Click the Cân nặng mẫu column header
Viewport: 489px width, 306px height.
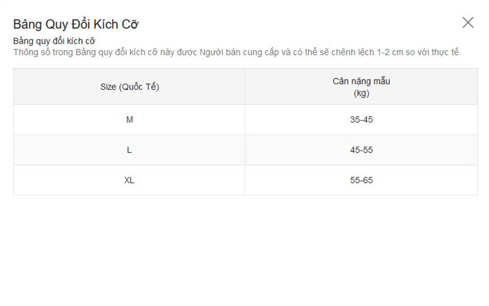pos(361,81)
